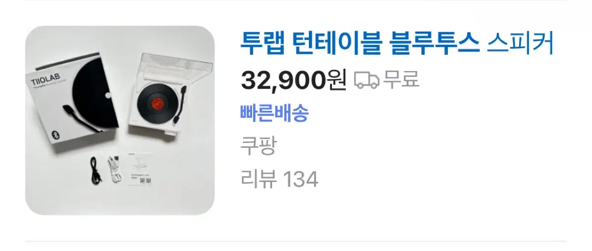Click the Bluetooth logo on TIIOLAB box
Screen dimensions: 592x251
(56, 133)
